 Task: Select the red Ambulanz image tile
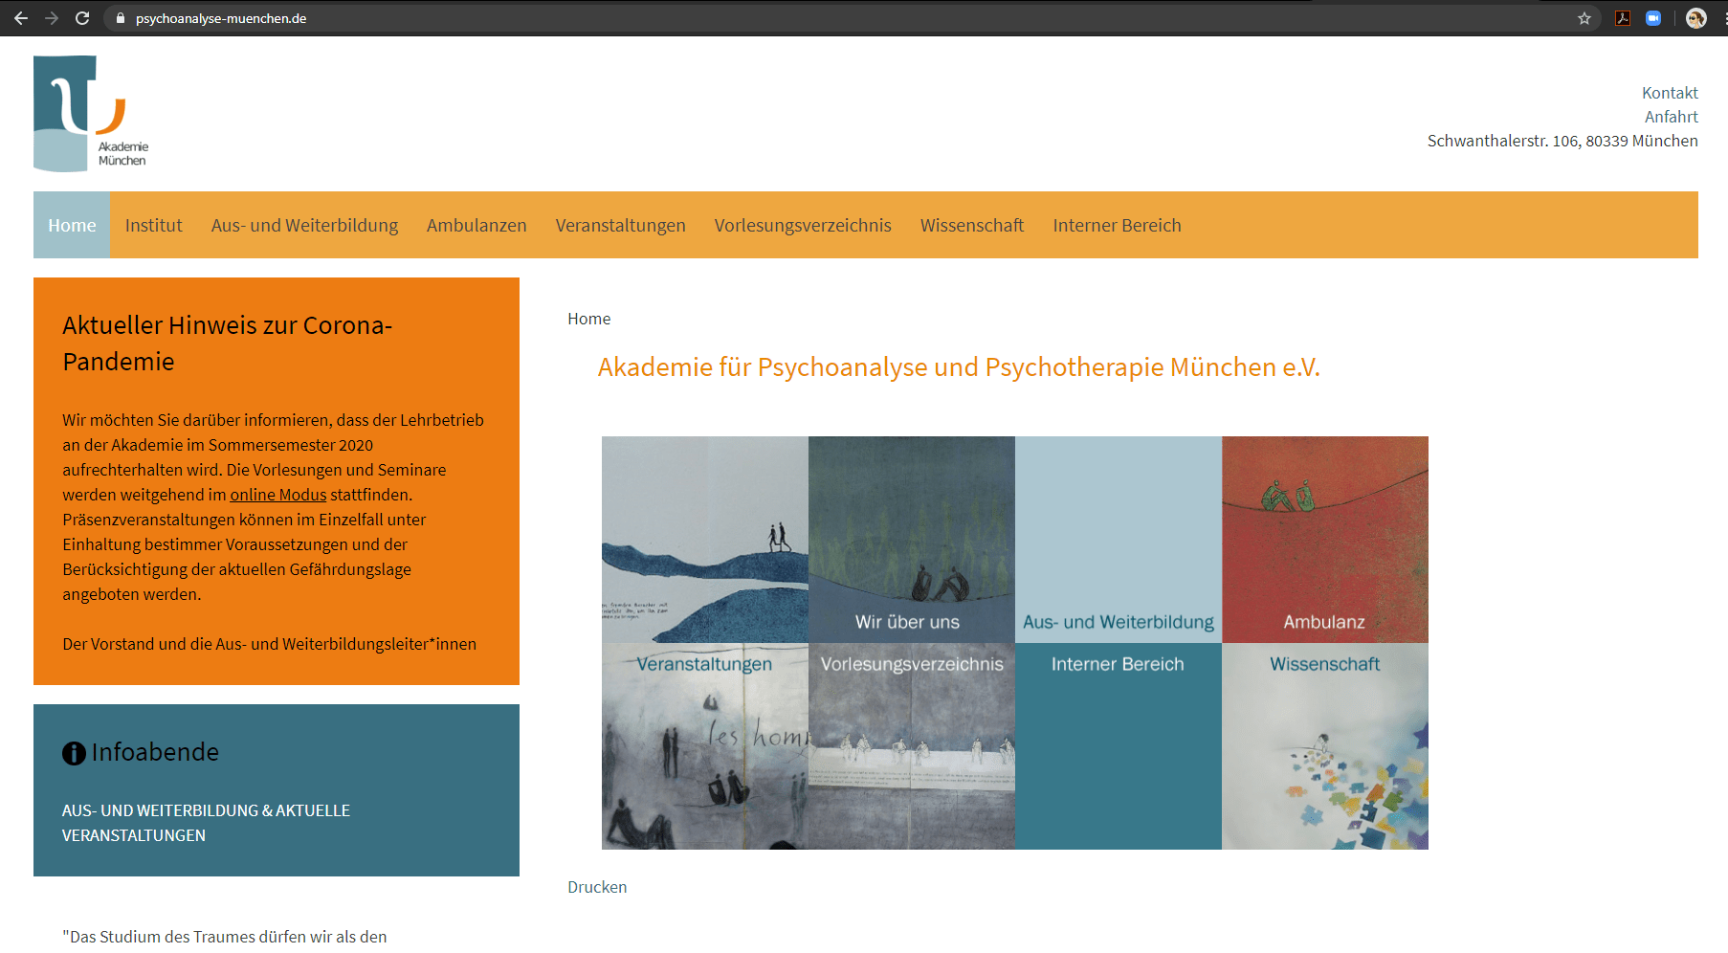[x=1324, y=540]
